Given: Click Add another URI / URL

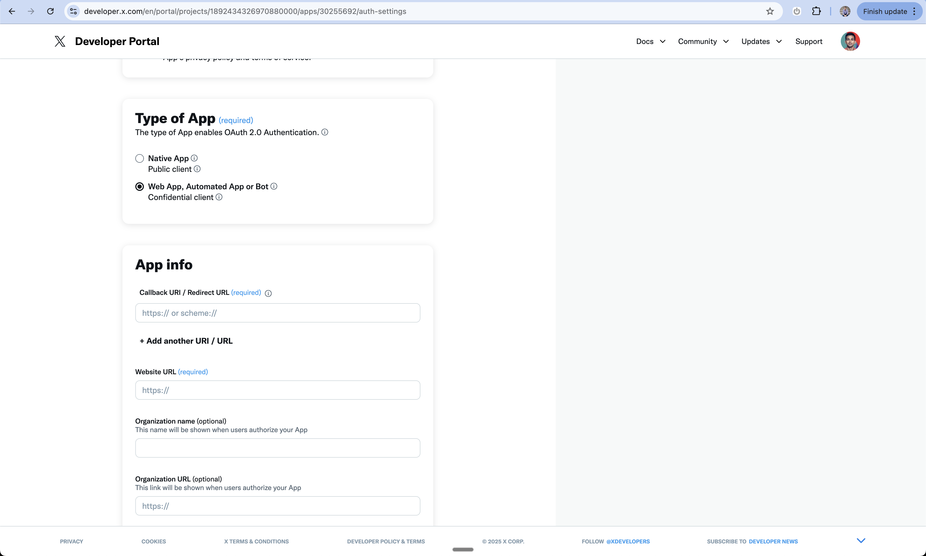Looking at the screenshot, I should click(186, 341).
